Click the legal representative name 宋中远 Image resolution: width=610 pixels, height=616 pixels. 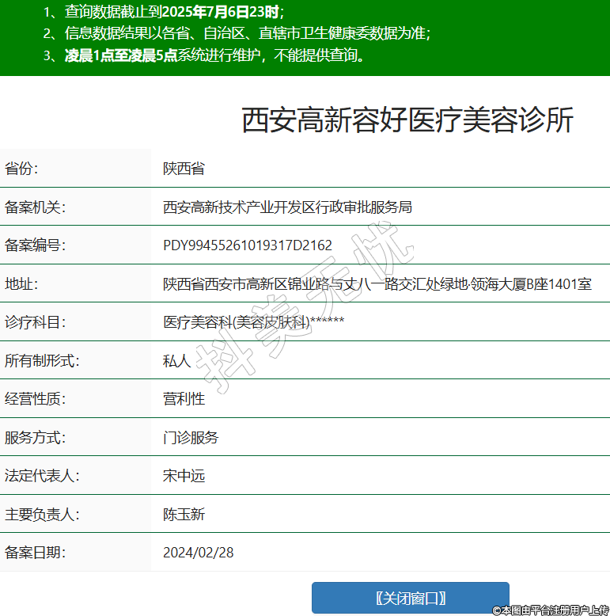(184, 476)
